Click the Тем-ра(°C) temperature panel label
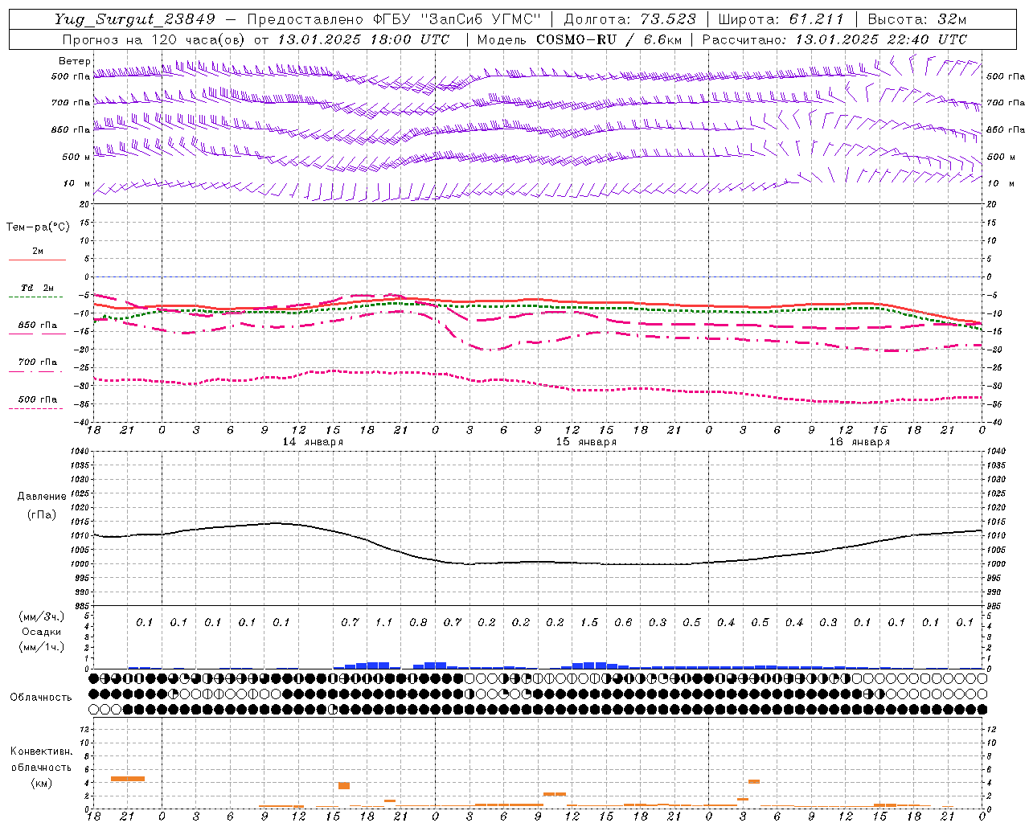The width and height of the screenshot is (1029, 823). 38,227
